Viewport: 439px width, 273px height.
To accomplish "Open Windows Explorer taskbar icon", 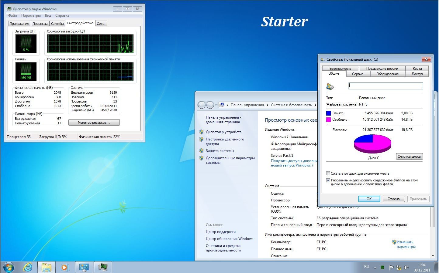I will tap(47, 267).
